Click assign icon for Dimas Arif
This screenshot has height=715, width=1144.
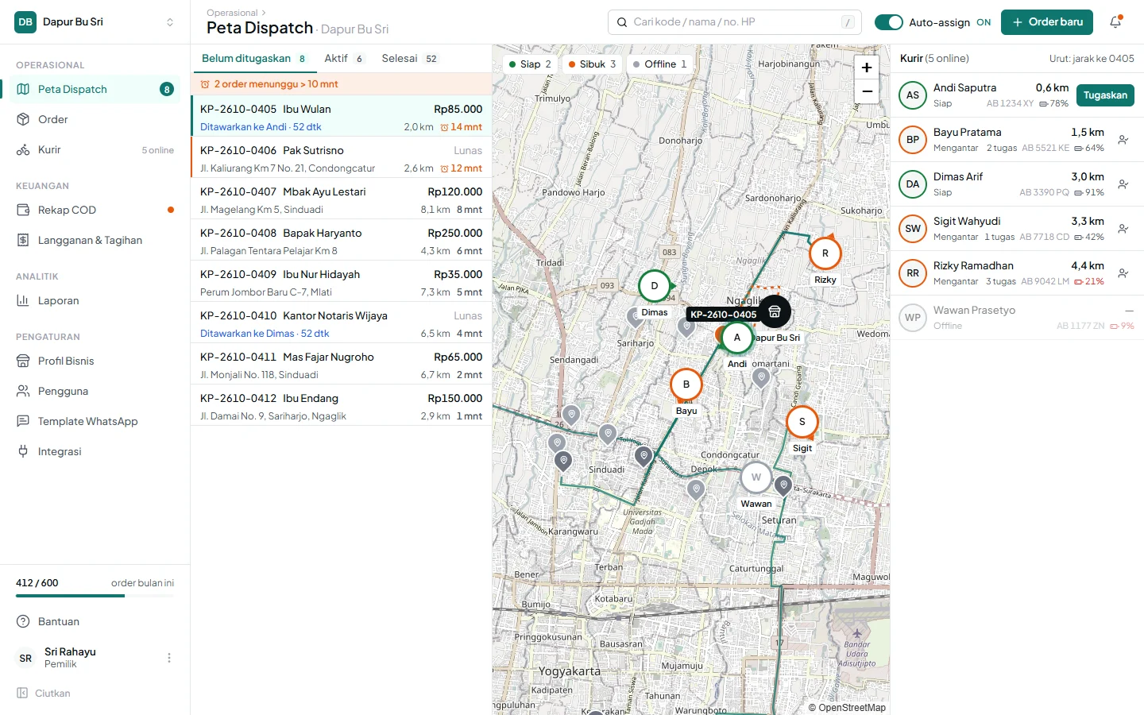(1123, 184)
